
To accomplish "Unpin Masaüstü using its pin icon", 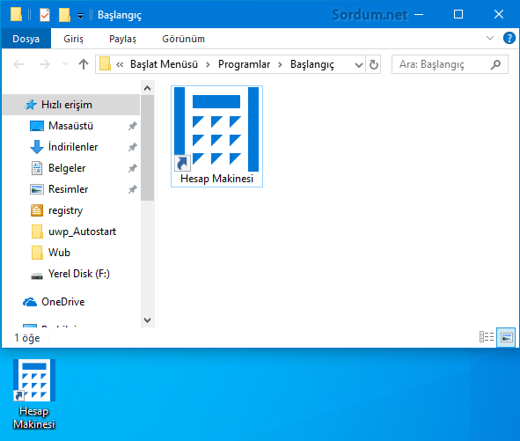I will pyautogui.click(x=133, y=126).
